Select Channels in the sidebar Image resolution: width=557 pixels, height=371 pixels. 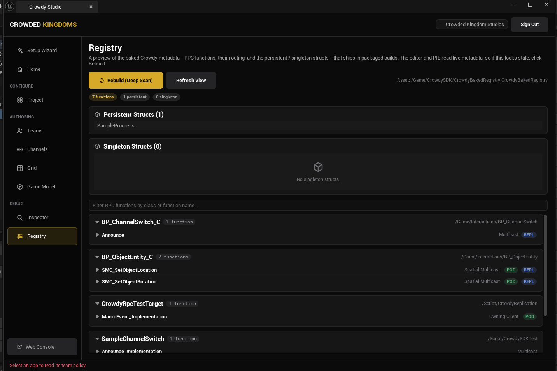(42, 149)
